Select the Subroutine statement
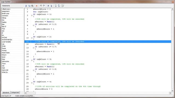 click(5, 62)
